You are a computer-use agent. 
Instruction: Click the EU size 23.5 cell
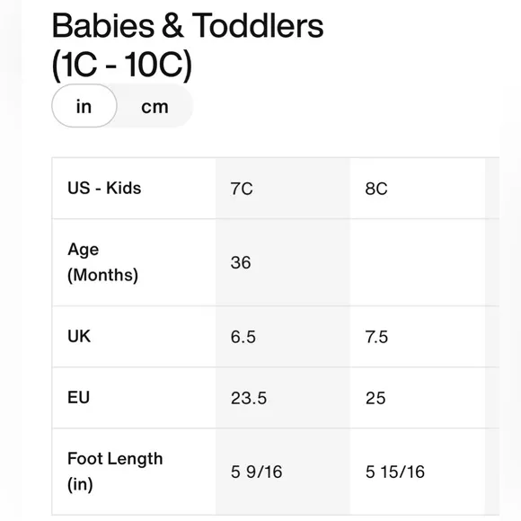[249, 398]
